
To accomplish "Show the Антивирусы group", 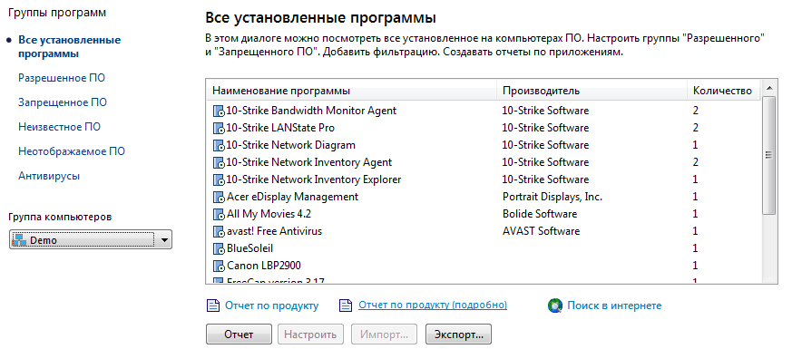I will (x=49, y=176).
